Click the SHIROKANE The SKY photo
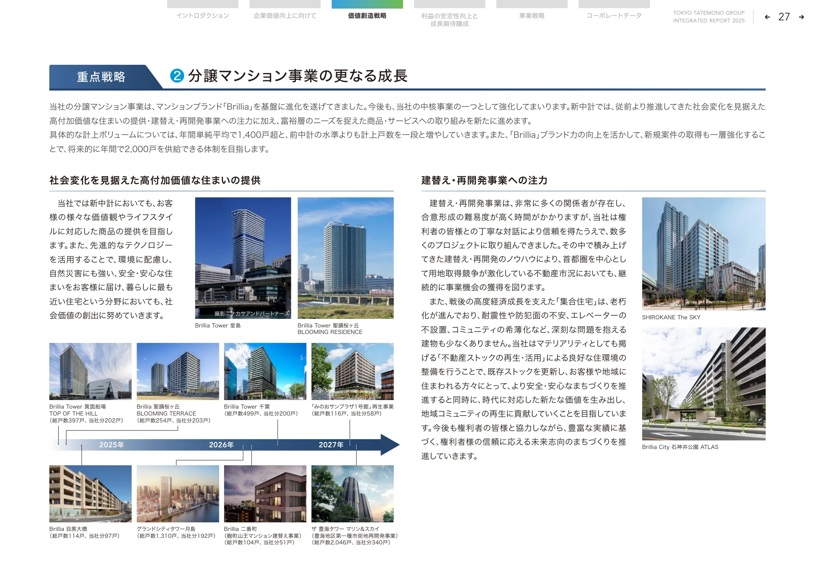 (703, 253)
